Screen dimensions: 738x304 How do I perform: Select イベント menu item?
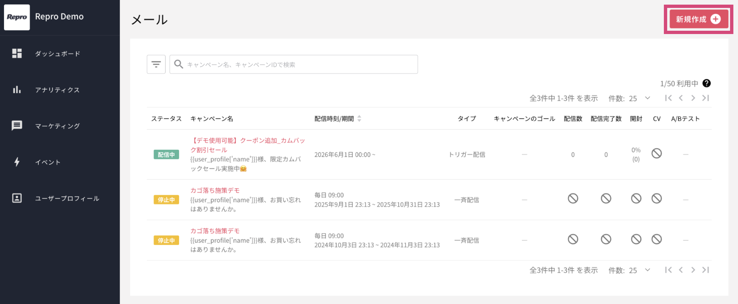(48, 162)
